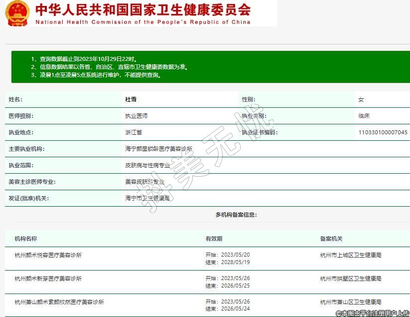Click 海宁市卫生健康局 issuing authority
This screenshot has height=317, width=410.
click(x=147, y=198)
